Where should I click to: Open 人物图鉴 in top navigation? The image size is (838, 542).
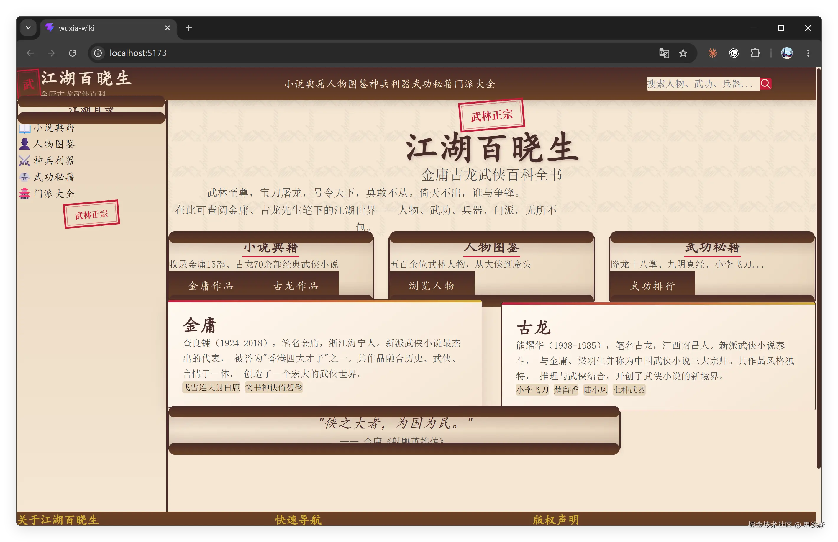click(x=348, y=84)
